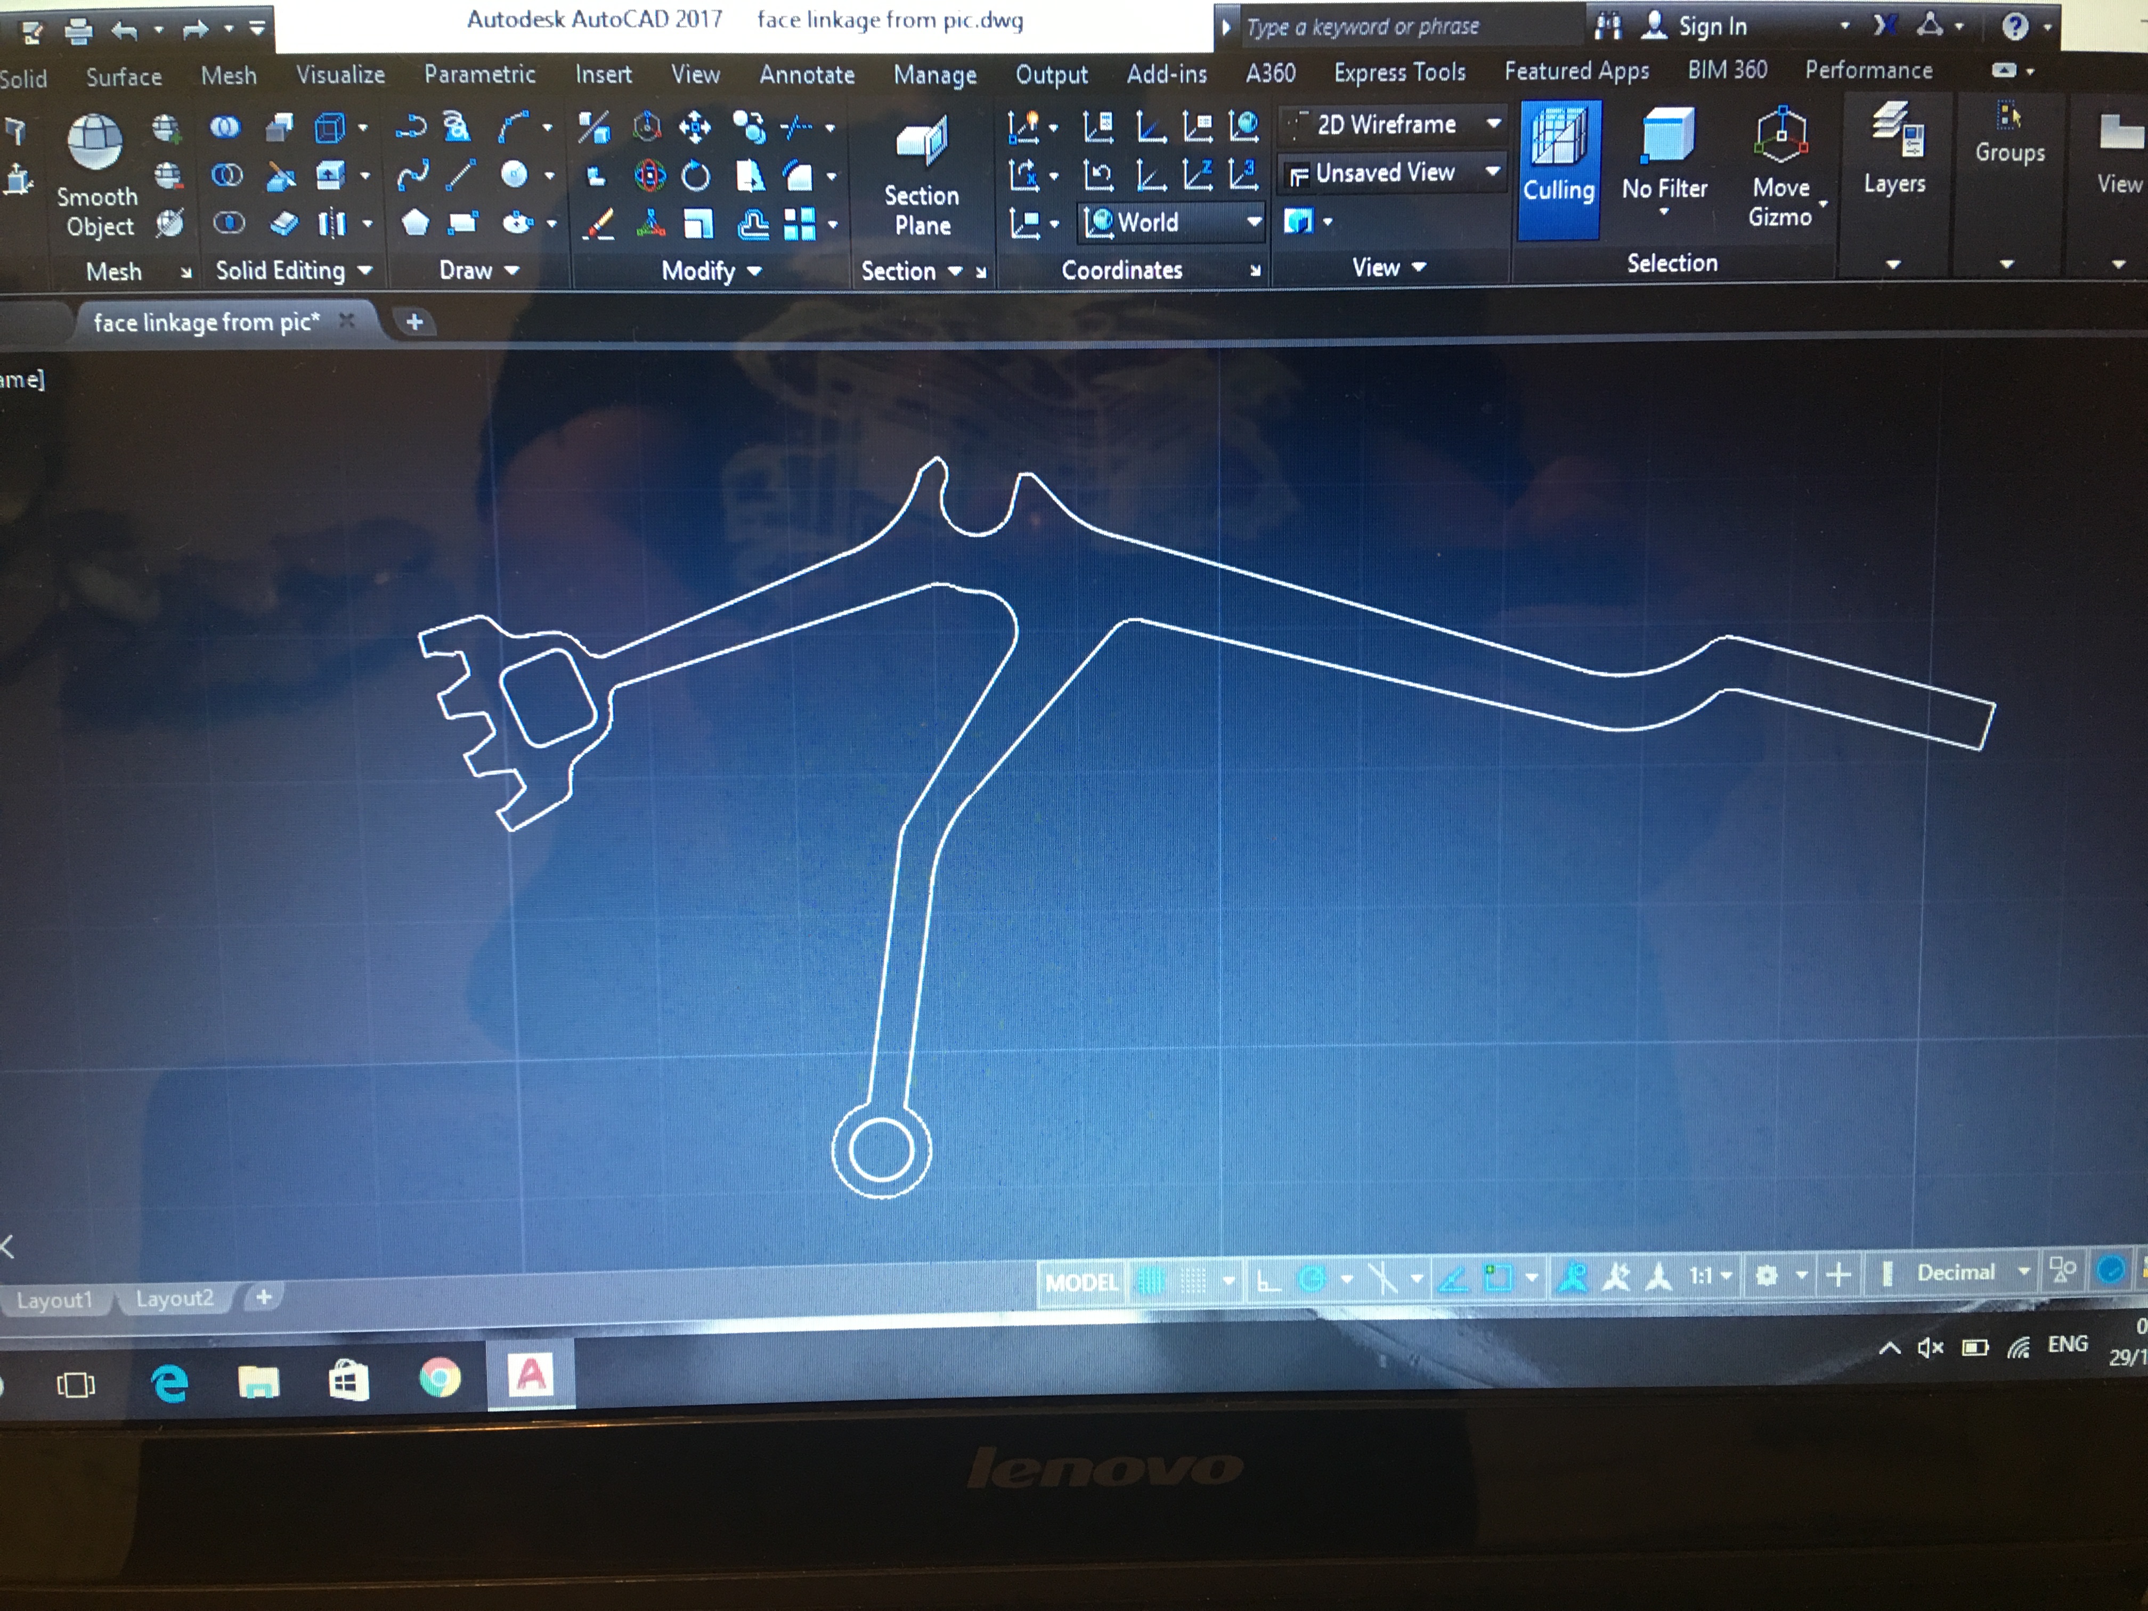
Task: Switch to the Layout1 tab
Action: (x=54, y=1299)
